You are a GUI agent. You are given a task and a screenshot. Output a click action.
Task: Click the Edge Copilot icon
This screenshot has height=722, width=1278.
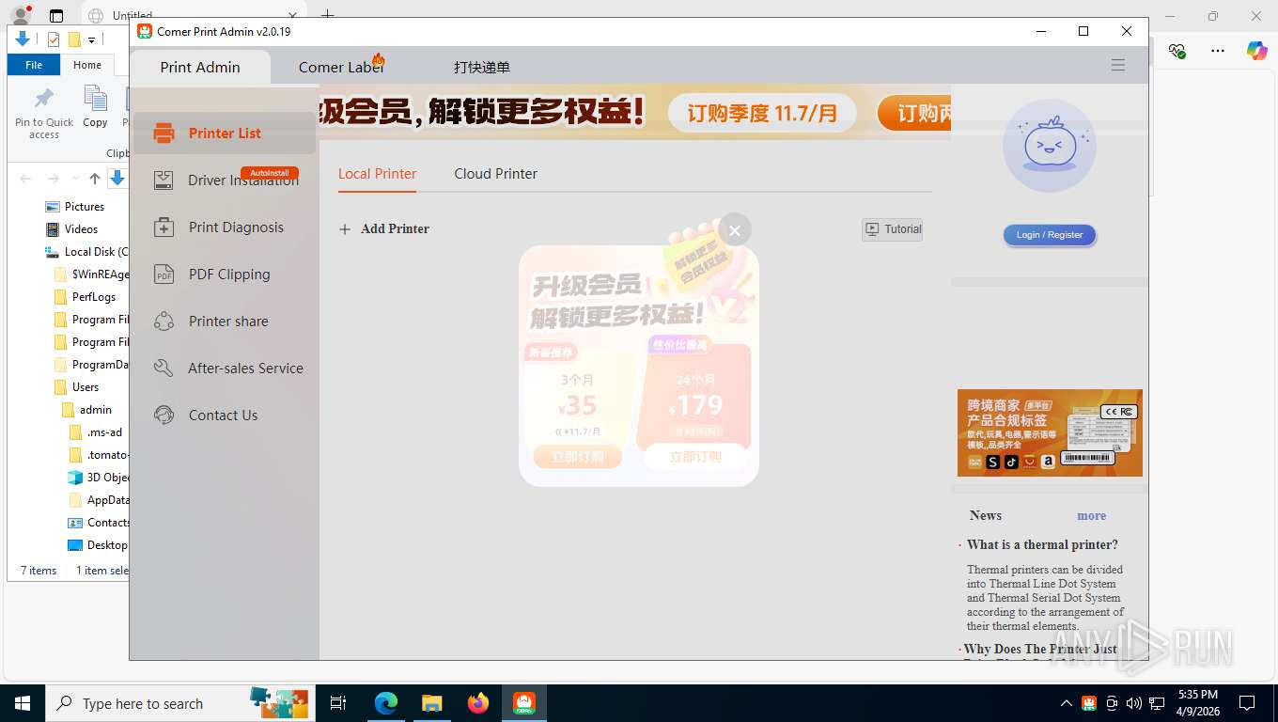(x=1256, y=51)
